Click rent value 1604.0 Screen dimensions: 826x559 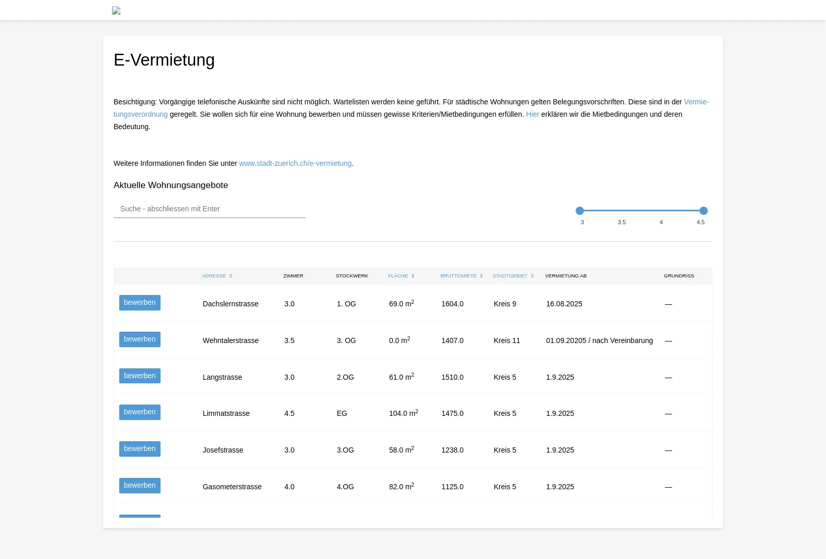pyautogui.click(x=452, y=304)
